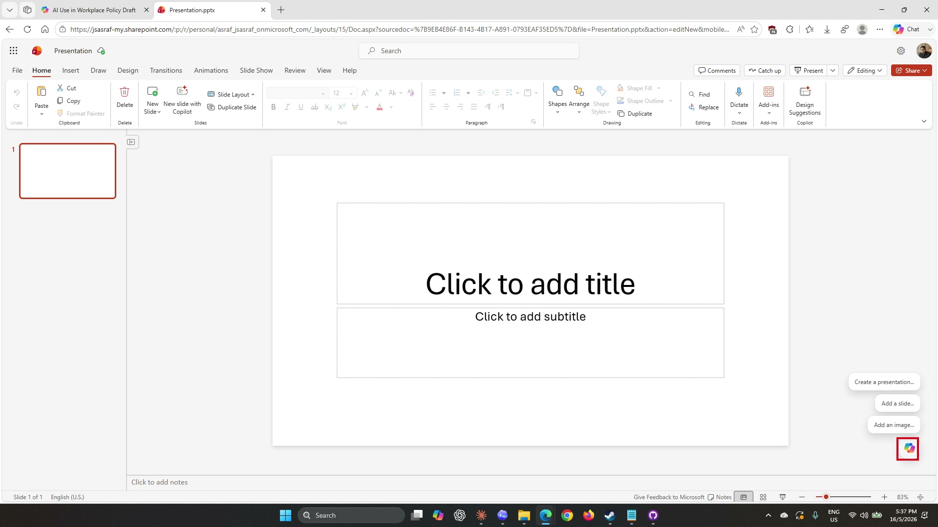Fit slide to current window
Screen dimensions: 938x527
coord(920,497)
